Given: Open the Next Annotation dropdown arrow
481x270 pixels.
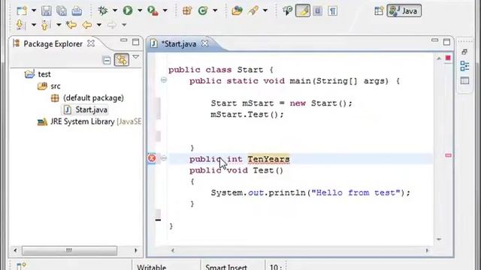Looking at the screenshot, I should click(x=34, y=25).
